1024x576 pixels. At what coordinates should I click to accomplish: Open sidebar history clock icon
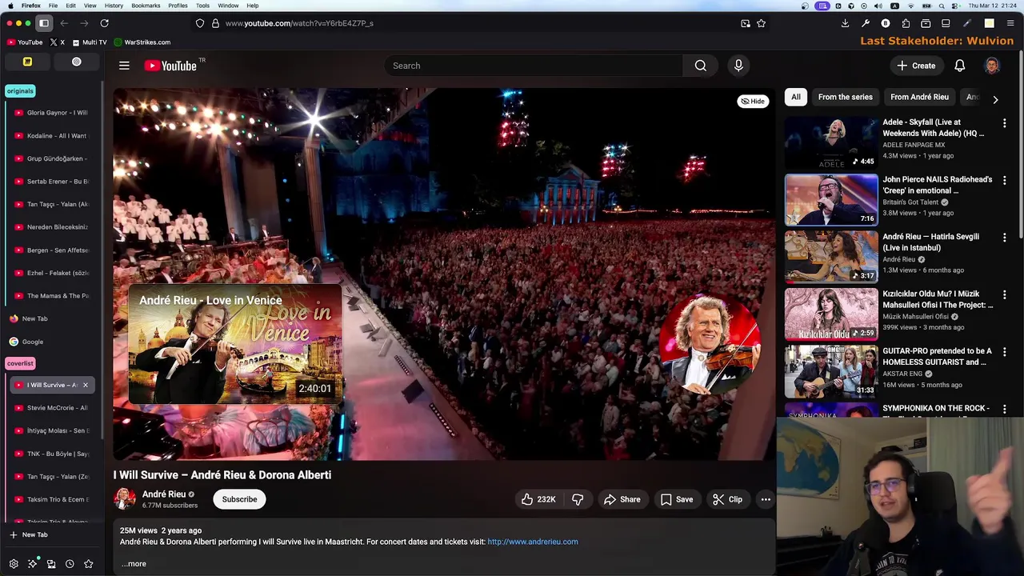pos(70,564)
